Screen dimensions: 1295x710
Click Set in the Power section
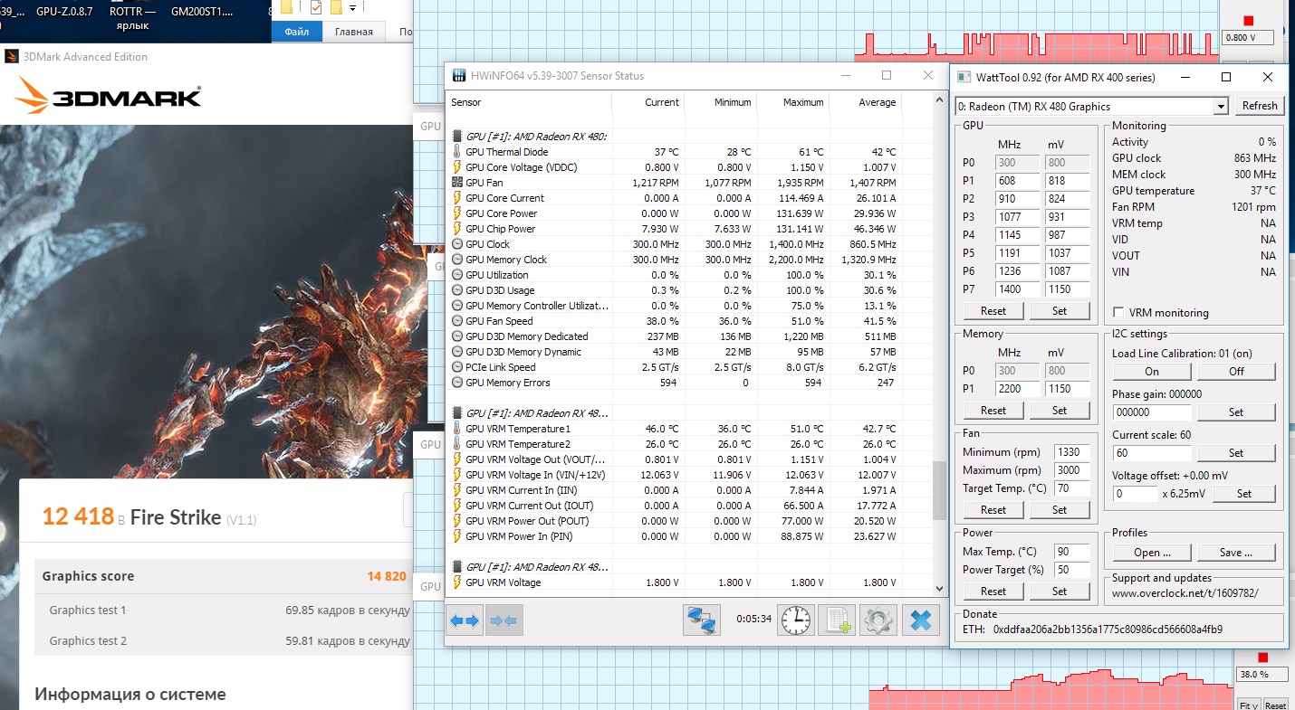(1060, 592)
